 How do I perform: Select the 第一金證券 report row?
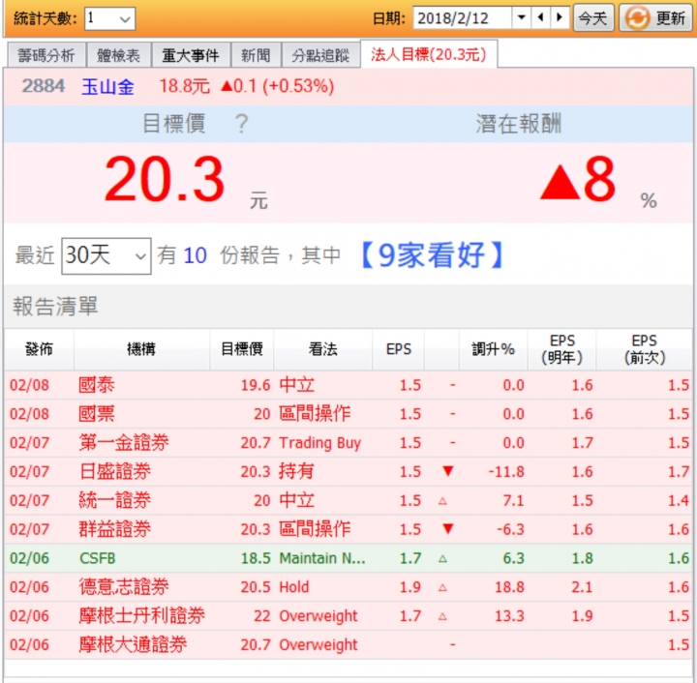pos(348,443)
